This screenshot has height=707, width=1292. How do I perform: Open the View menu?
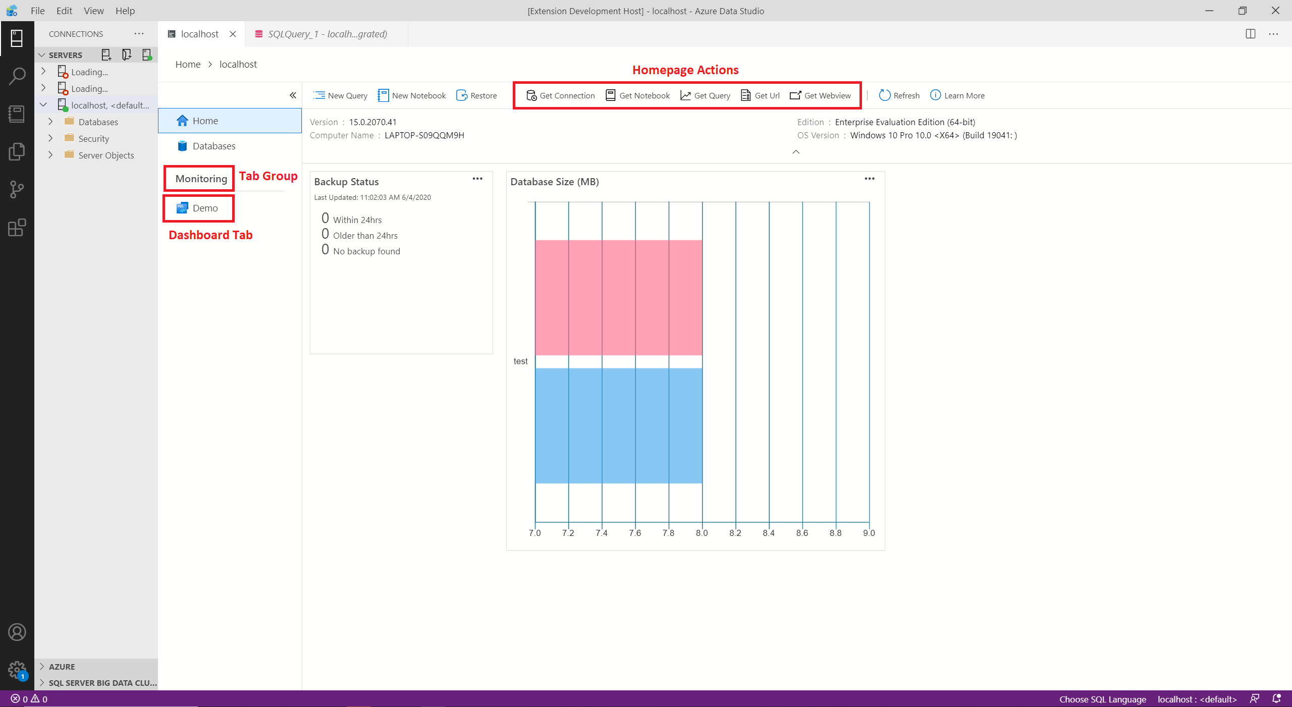point(94,11)
